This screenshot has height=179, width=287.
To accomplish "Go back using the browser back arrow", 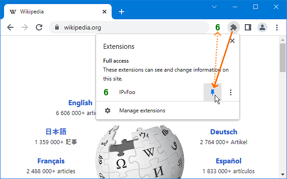I will pos(10,27).
